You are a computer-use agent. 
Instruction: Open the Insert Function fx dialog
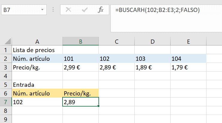(x=101, y=10)
